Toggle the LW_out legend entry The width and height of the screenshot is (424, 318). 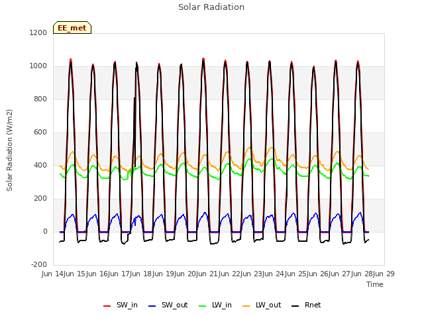262,305
